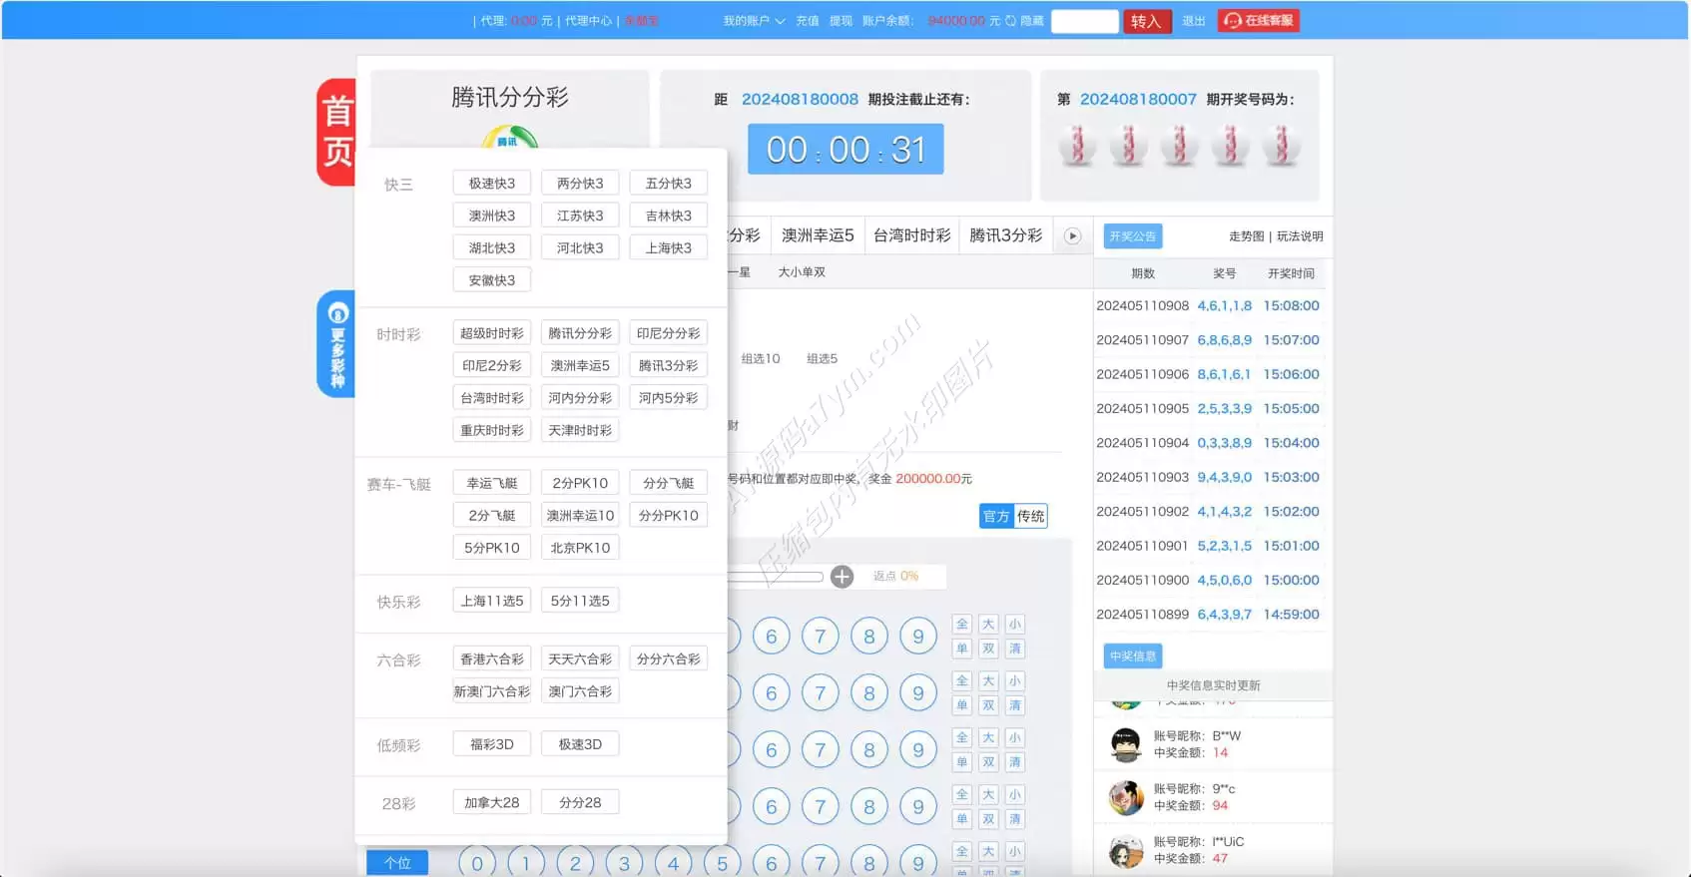Click the refresh icon beside account balance

point(1010,21)
